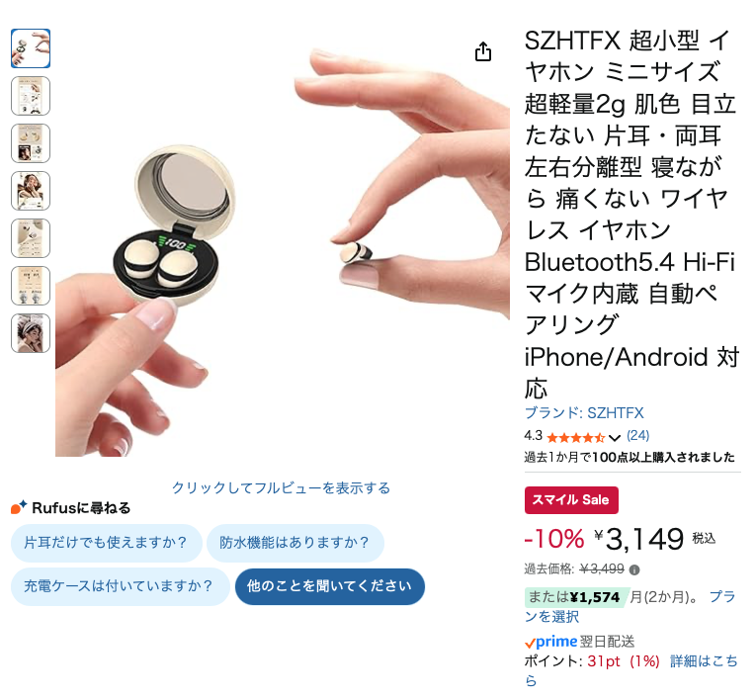Click the '他のことを聞いてください' button
The width and height of the screenshot is (756, 699).
tap(330, 586)
